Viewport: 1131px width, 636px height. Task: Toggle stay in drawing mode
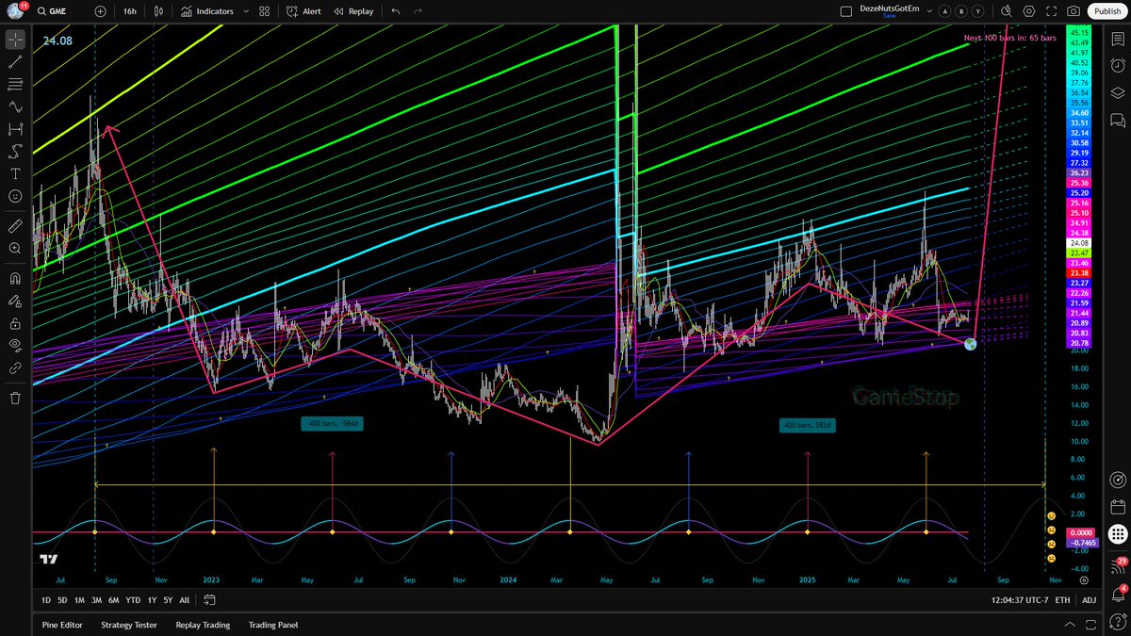(x=15, y=301)
